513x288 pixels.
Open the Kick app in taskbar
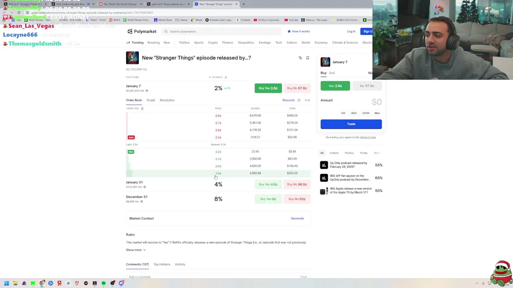[33, 283]
